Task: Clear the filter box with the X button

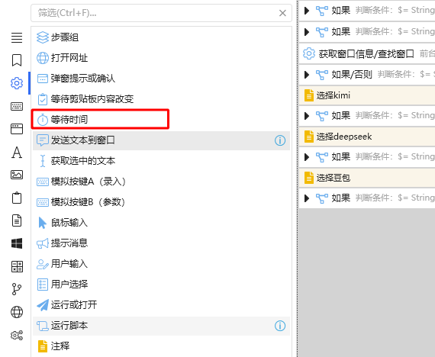Action: pyautogui.click(x=282, y=13)
